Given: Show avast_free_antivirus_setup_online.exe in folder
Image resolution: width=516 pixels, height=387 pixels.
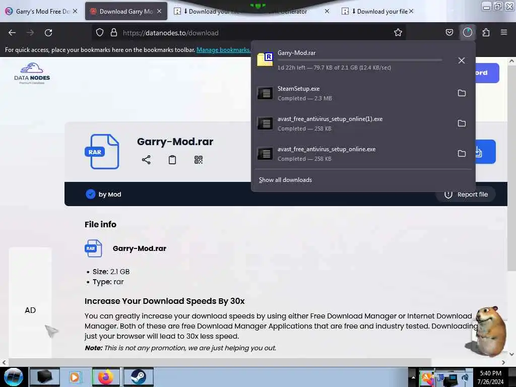Looking at the screenshot, I should click(462, 154).
